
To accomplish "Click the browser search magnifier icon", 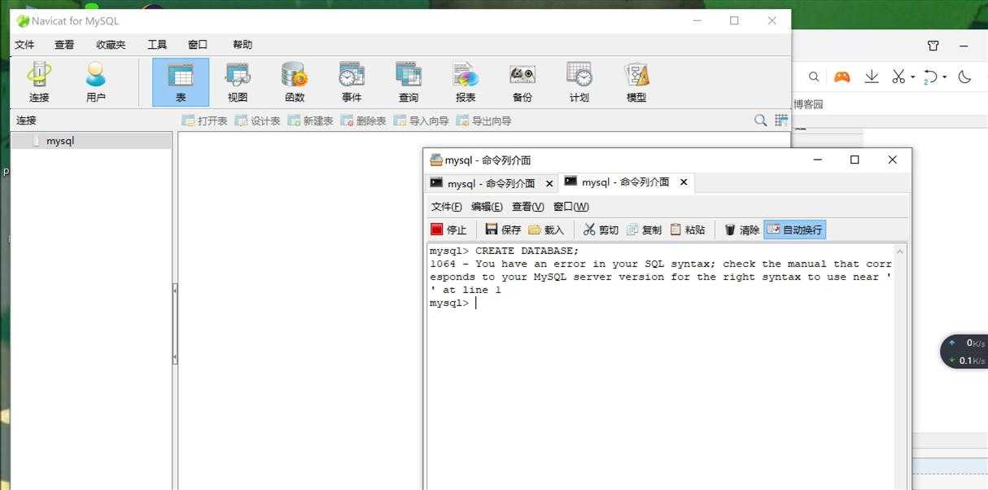I will (x=813, y=77).
